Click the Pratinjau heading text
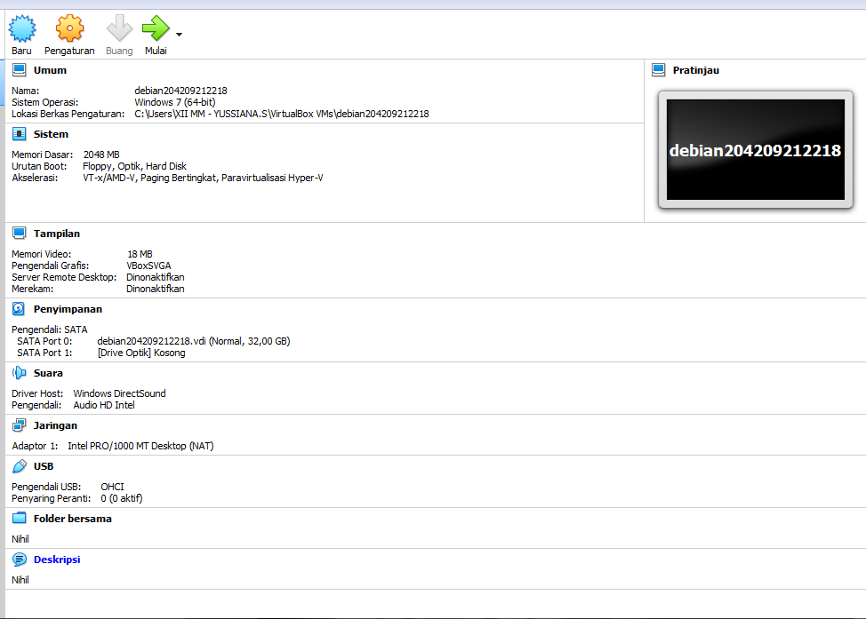 (696, 70)
